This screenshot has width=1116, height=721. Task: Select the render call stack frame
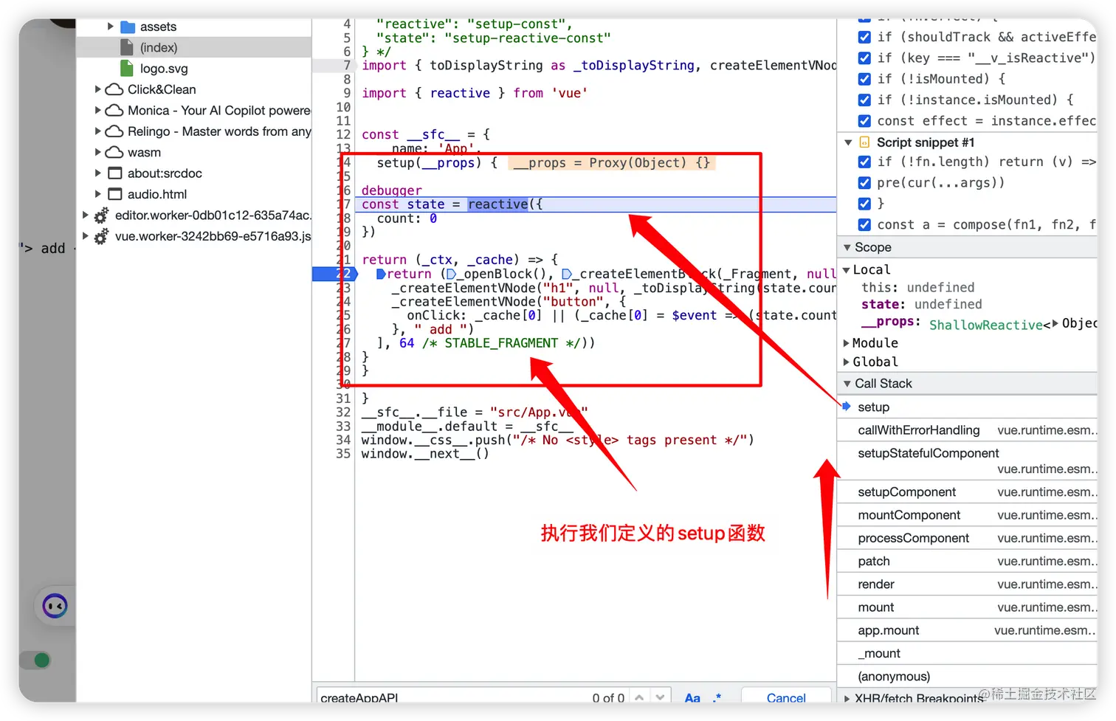point(968,584)
